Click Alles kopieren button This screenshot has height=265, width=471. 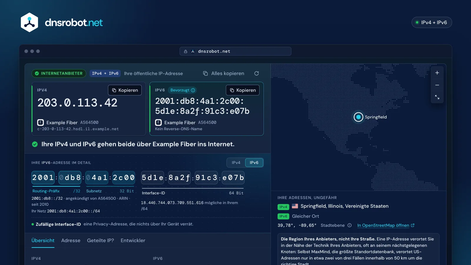pos(224,73)
